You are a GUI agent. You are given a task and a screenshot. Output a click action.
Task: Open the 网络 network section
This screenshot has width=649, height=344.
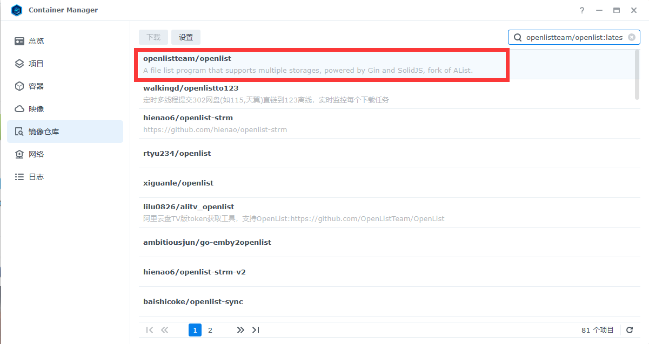(x=36, y=154)
